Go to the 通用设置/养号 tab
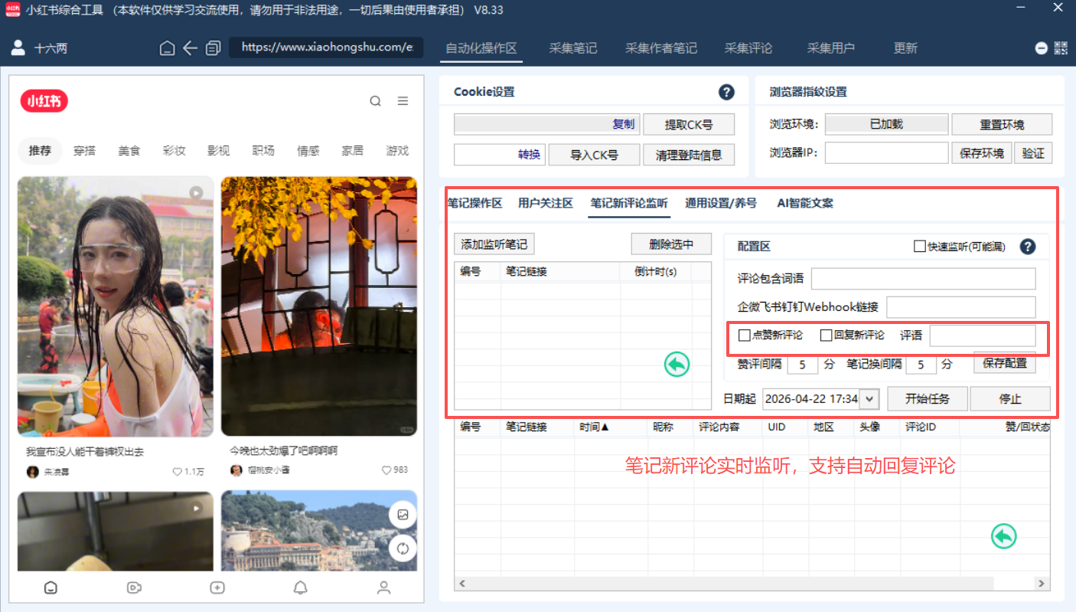 [721, 203]
